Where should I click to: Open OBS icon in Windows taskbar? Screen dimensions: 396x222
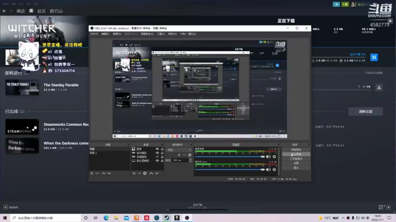click(x=187, y=218)
